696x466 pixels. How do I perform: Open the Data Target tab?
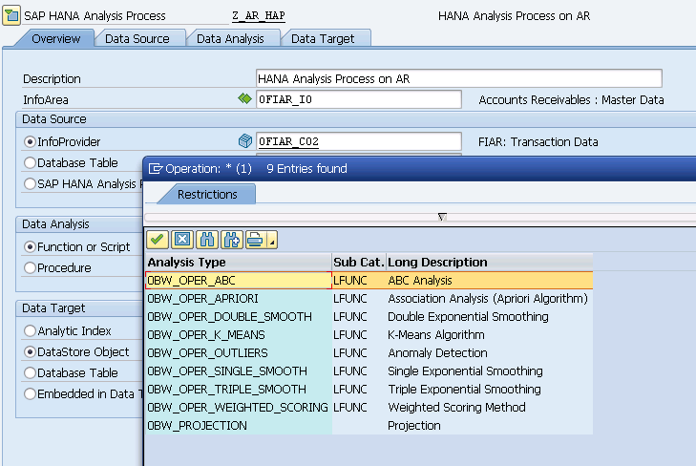[x=323, y=38]
